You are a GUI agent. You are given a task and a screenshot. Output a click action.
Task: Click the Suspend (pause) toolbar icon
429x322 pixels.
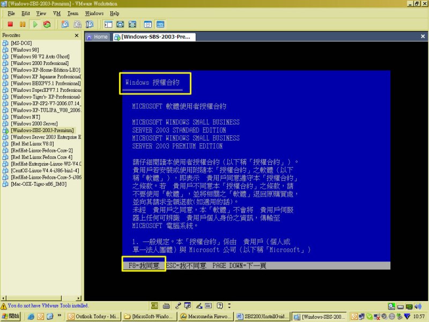(23, 24)
